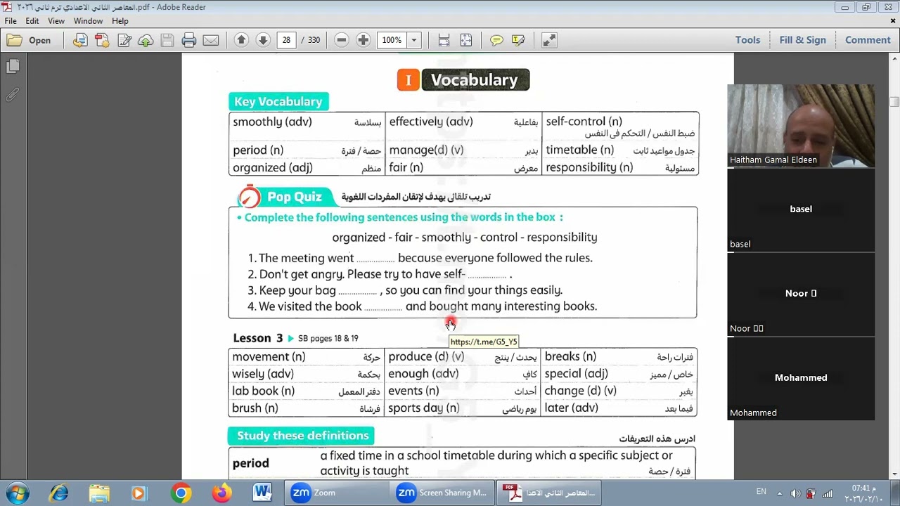Screen dimensions: 900x506
Task: Click the volume speaker tray icon
Action: tap(795, 493)
